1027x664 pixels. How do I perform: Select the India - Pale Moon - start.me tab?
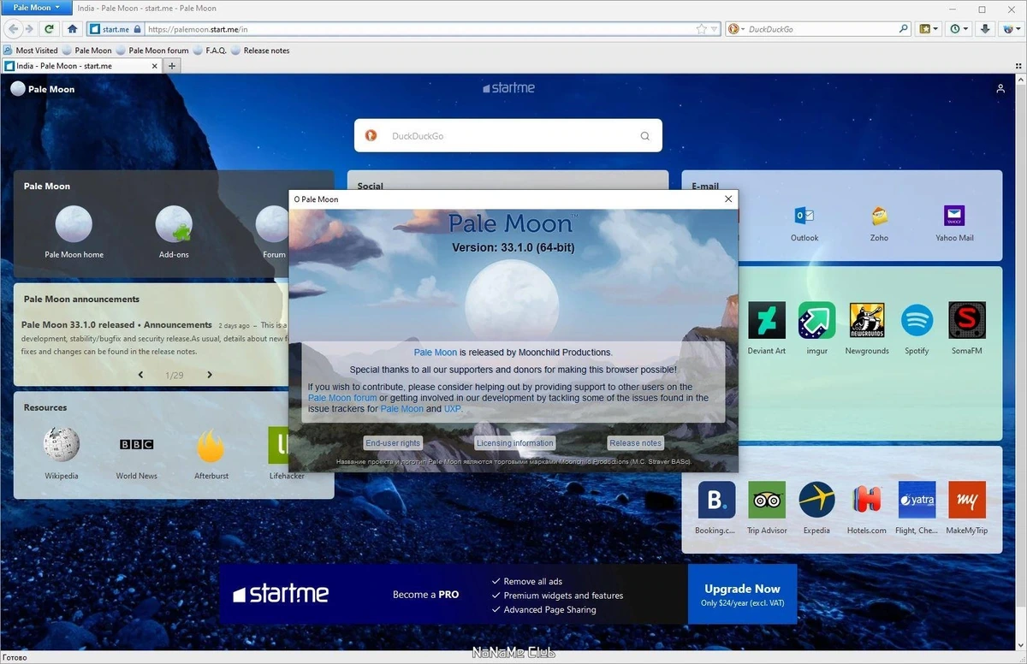pos(81,66)
